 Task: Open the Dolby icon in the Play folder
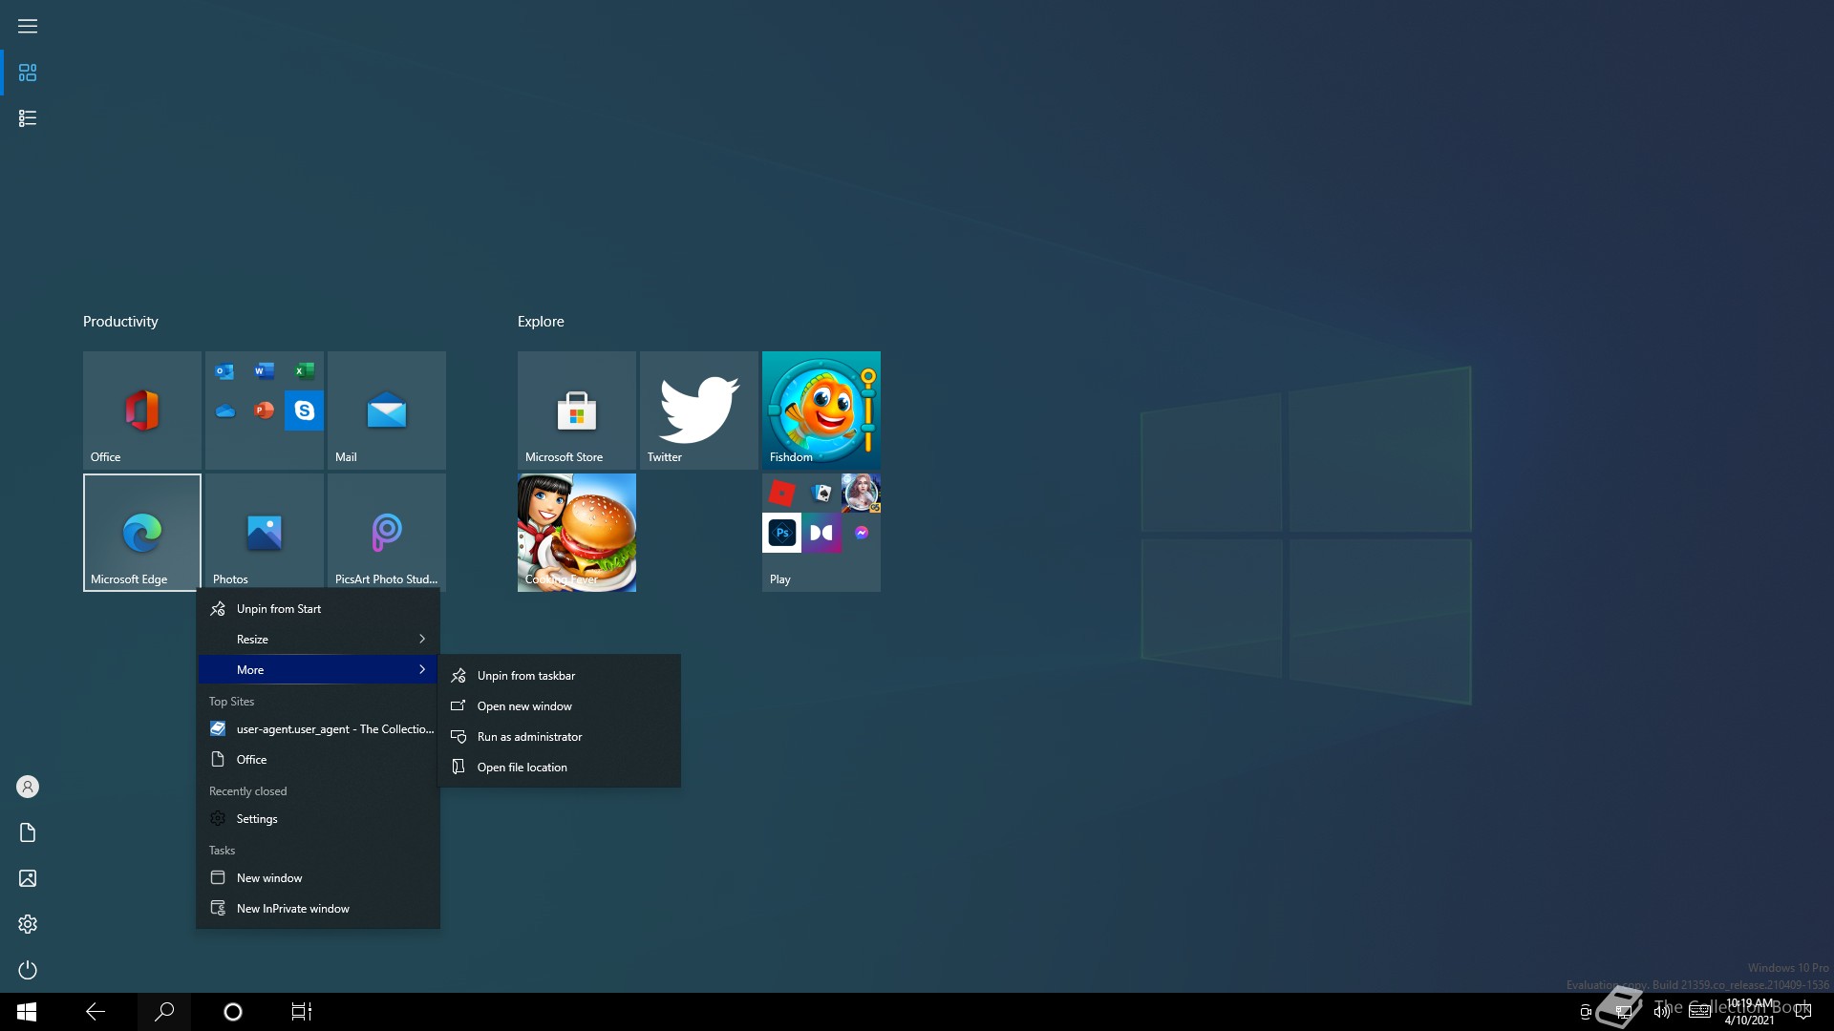click(x=821, y=533)
